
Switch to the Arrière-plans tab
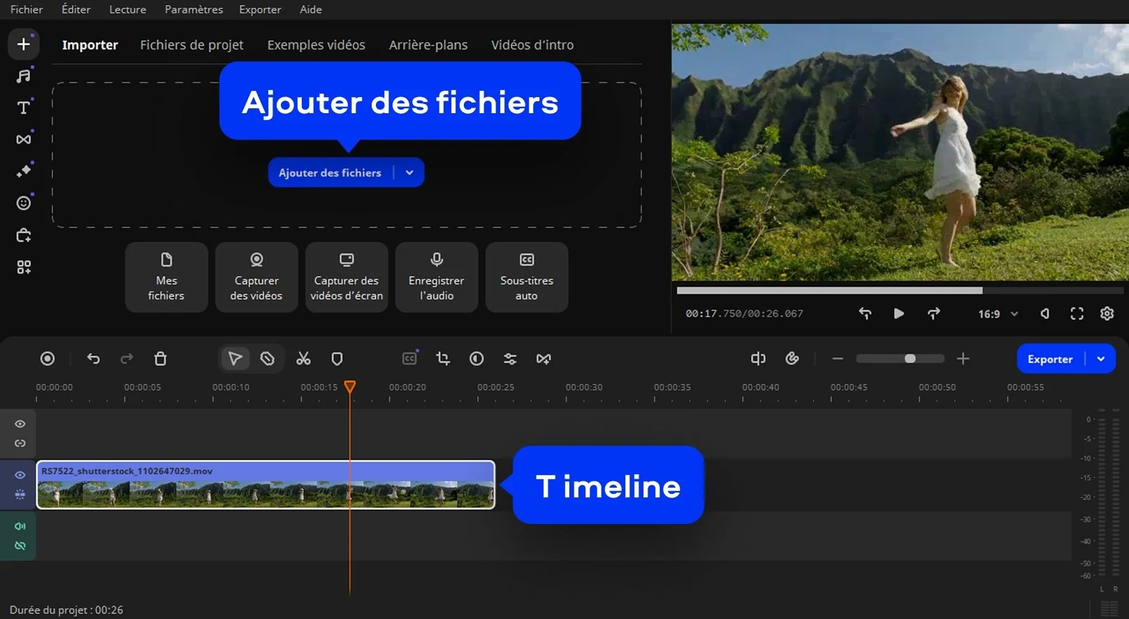point(428,45)
